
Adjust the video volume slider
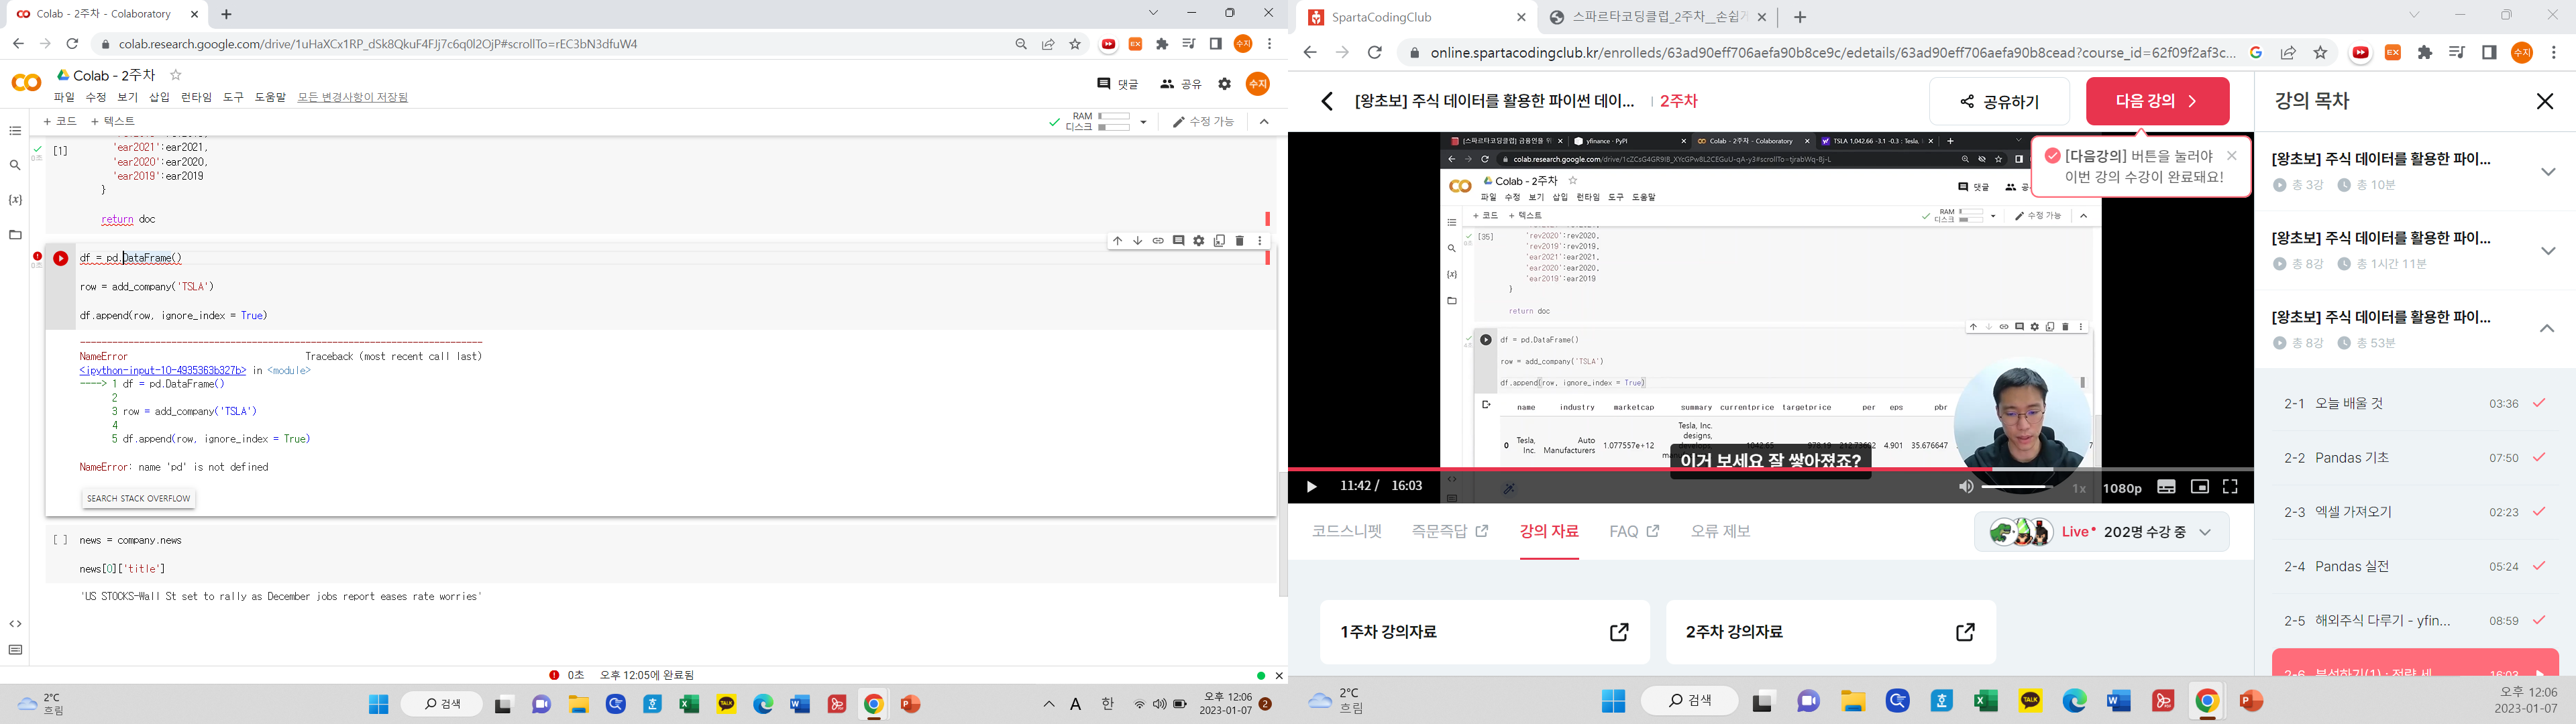2018,487
